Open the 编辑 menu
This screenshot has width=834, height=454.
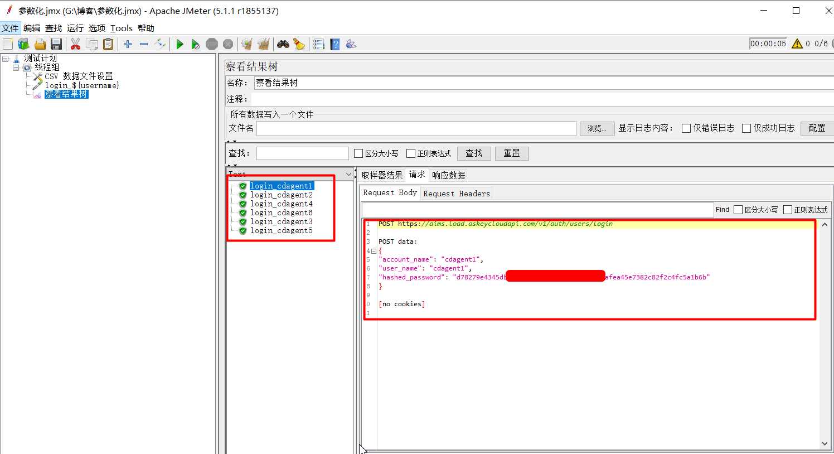coord(32,28)
